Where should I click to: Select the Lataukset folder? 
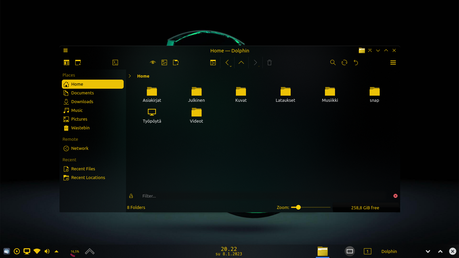click(286, 95)
